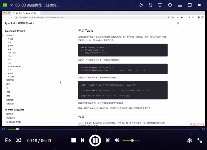Go forward in the browser

tap(8, 17)
